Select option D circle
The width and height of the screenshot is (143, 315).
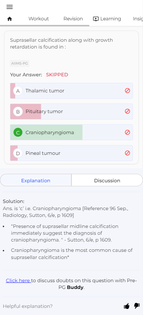tap(18, 153)
